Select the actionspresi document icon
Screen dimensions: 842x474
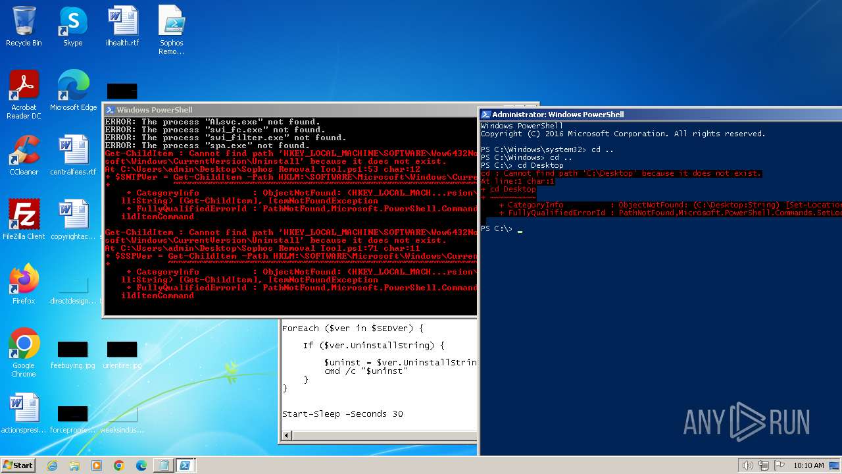click(x=24, y=413)
